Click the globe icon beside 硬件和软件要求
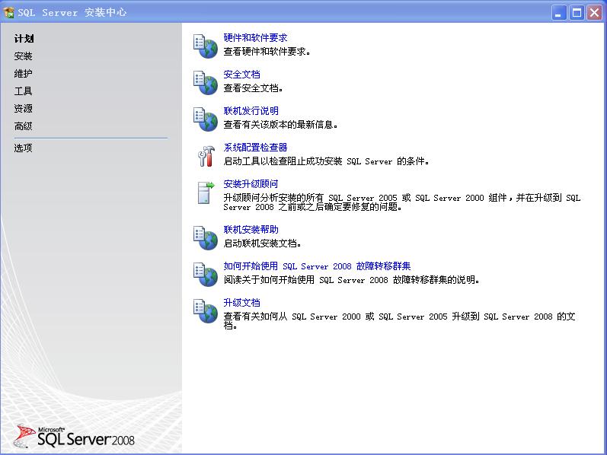The height and width of the screenshot is (455, 607). point(206,46)
